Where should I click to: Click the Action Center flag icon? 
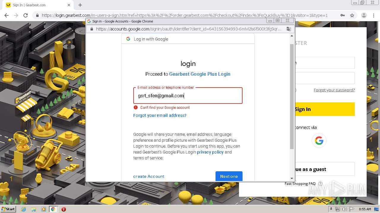click(x=352, y=209)
